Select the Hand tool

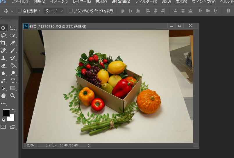pyautogui.click(x=3, y=96)
